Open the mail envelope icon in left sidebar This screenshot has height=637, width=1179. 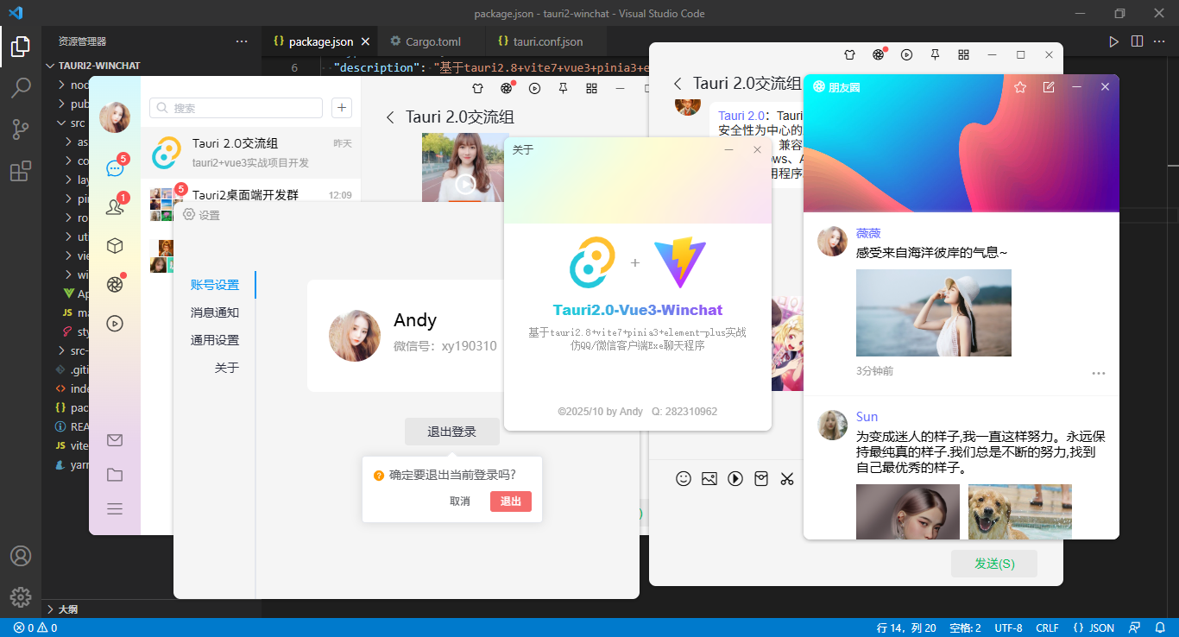coord(115,439)
